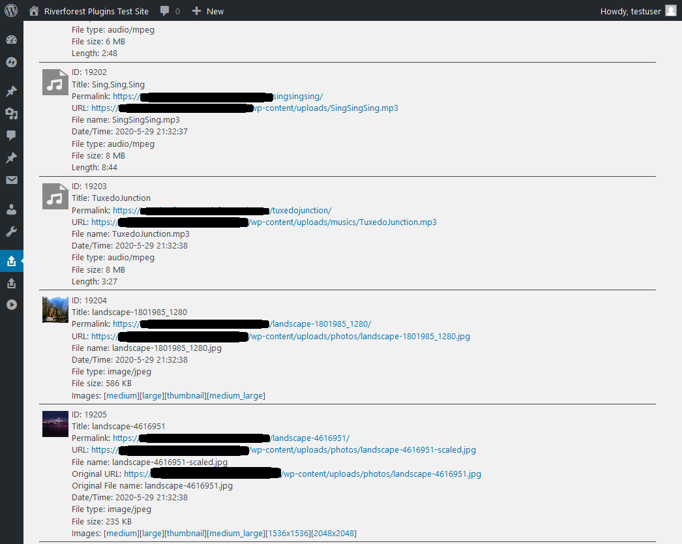Open the Jetpack lightning bolt sidebar icon

tap(11, 62)
